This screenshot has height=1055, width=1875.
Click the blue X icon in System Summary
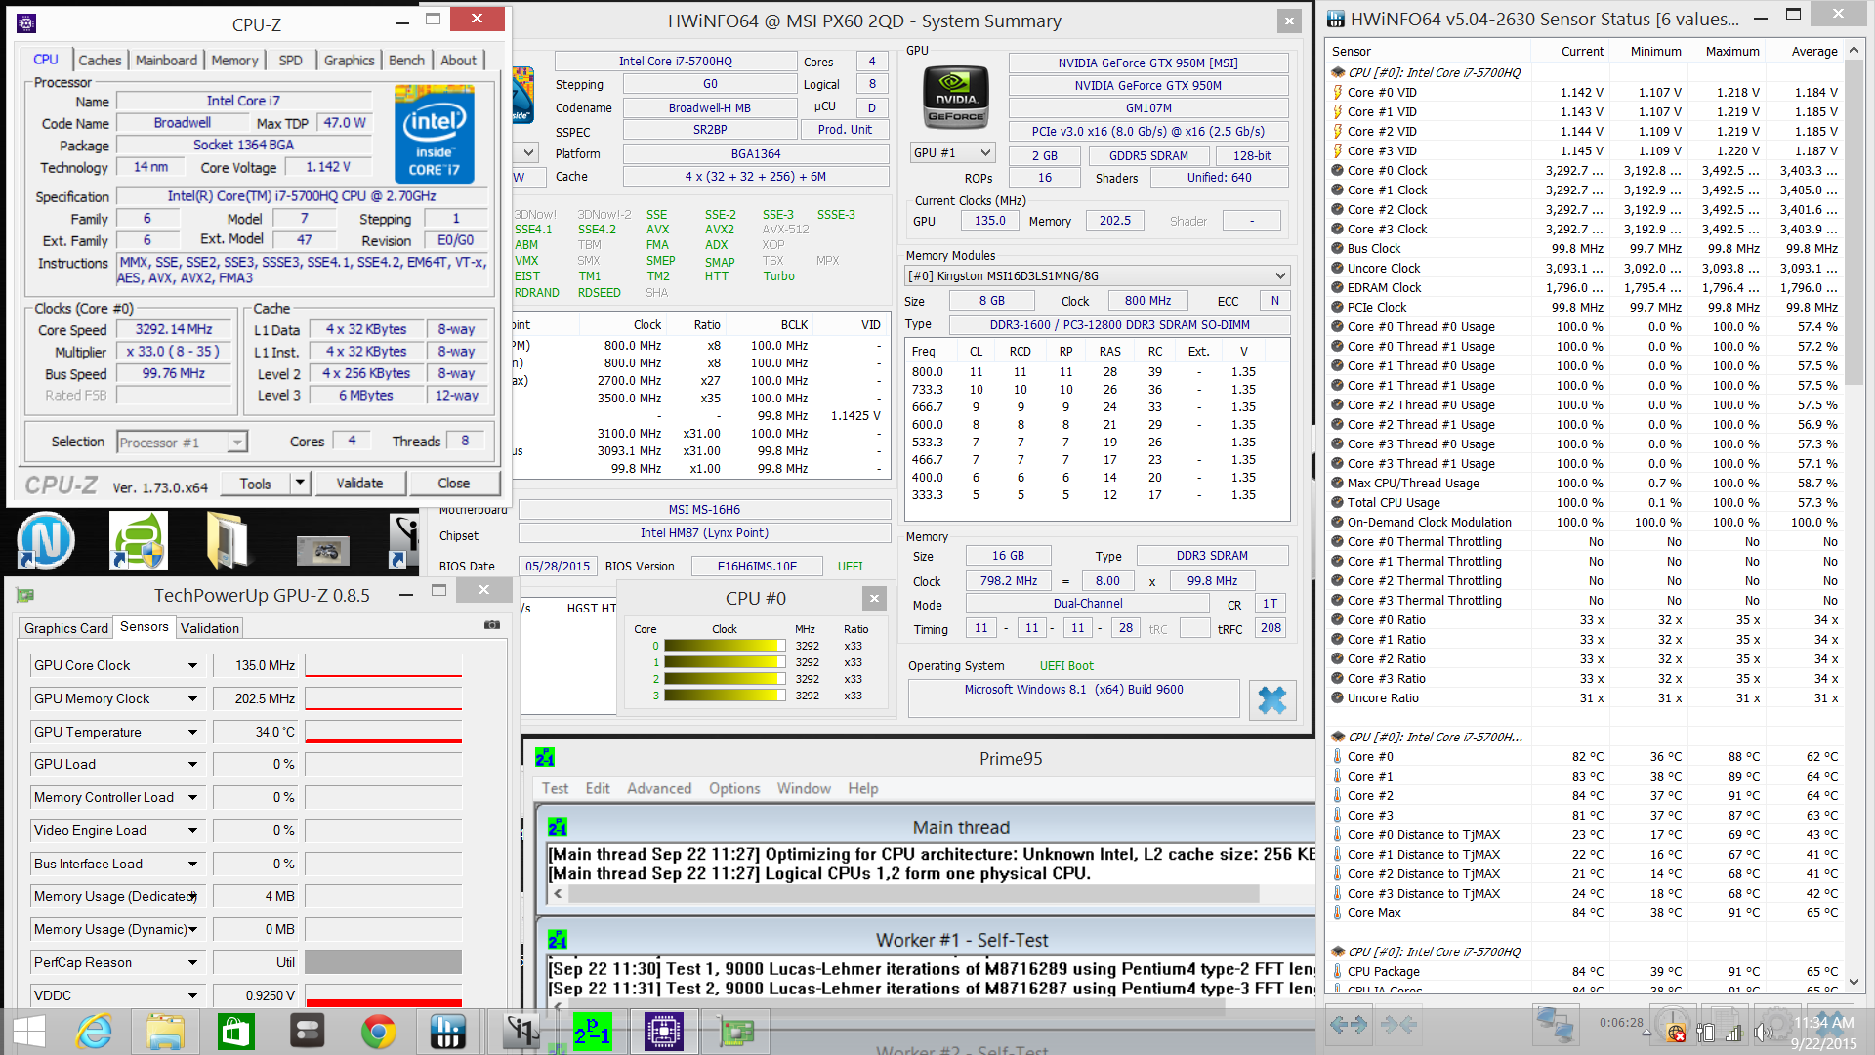pos(1271,699)
